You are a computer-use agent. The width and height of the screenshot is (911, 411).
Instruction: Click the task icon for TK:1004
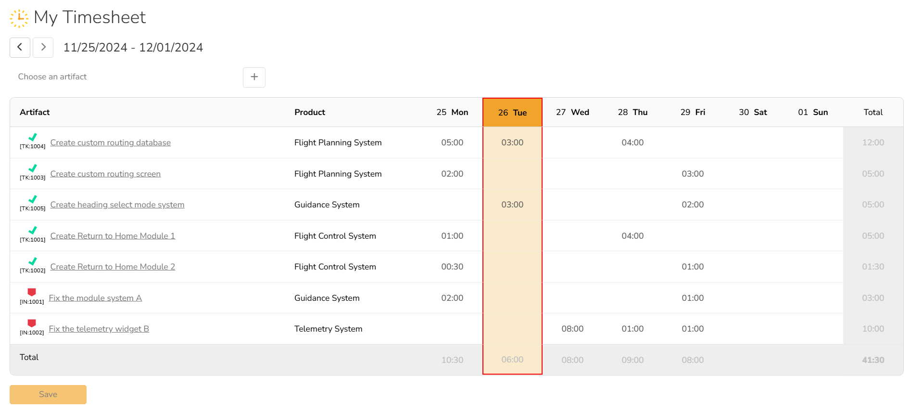coord(33,138)
